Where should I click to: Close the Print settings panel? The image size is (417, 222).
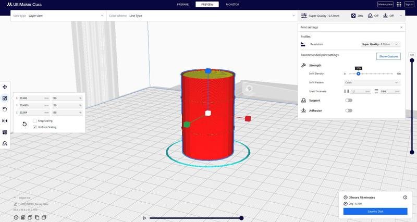pyautogui.click(x=401, y=28)
